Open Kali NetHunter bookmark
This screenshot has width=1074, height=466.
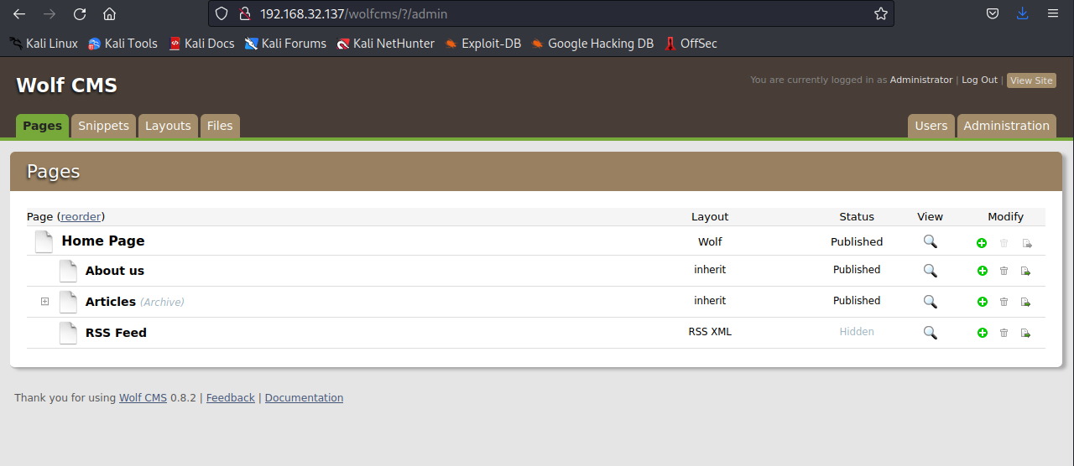point(386,44)
